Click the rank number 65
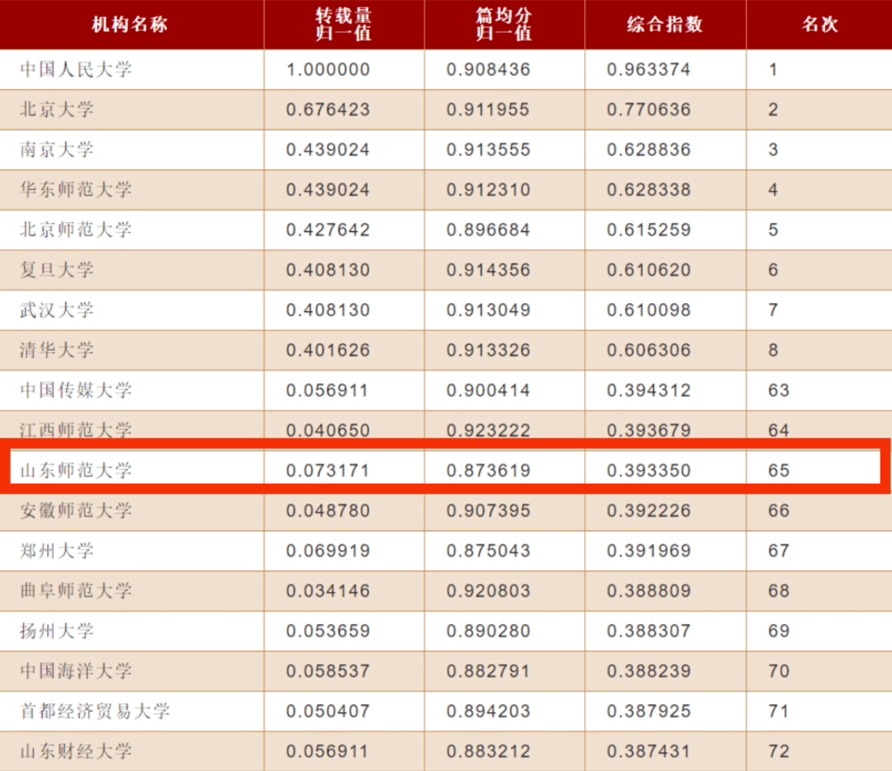The width and height of the screenshot is (892, 771). [779, 471]
